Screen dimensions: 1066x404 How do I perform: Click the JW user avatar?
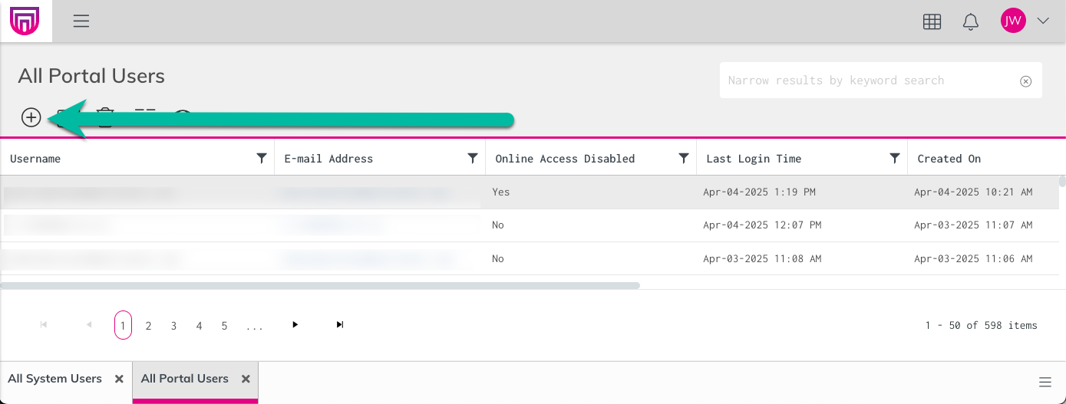coord(1013,21)
